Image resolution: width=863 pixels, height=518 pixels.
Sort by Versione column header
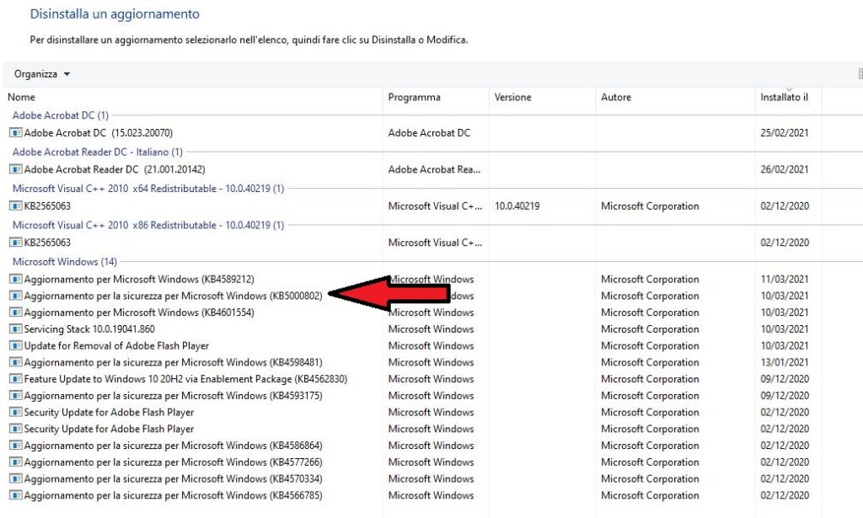[x=512, y=98]
